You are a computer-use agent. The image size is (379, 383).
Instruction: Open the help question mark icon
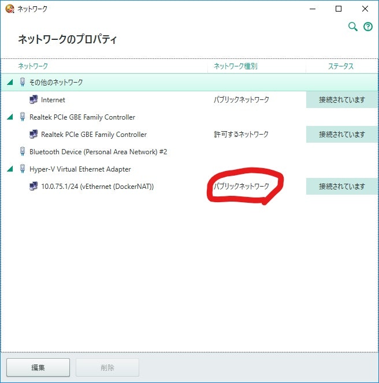coord(368,27)
